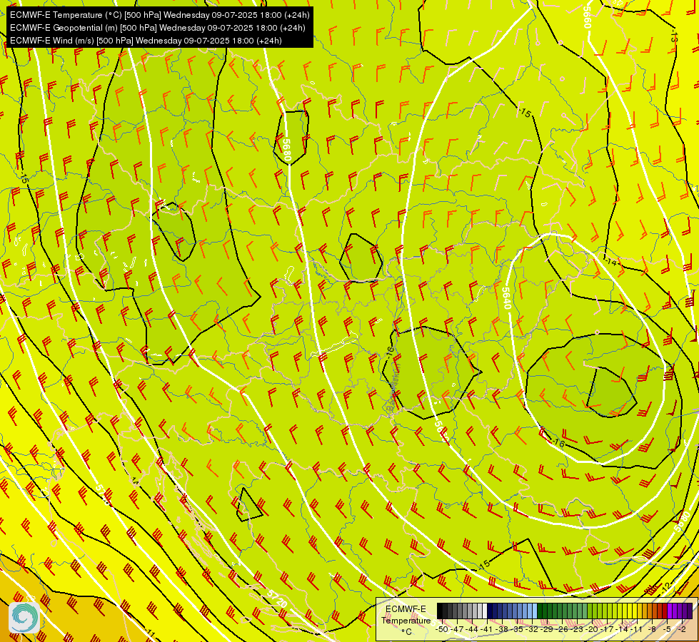Click the -2 value in the legend
The image size is (699, 642).
(682, 629)
